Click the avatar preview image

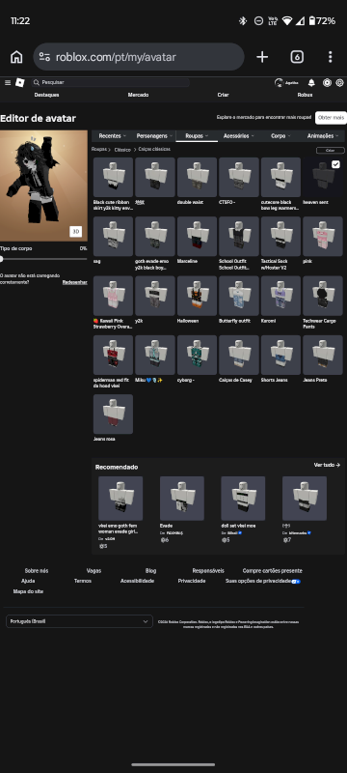43,186
